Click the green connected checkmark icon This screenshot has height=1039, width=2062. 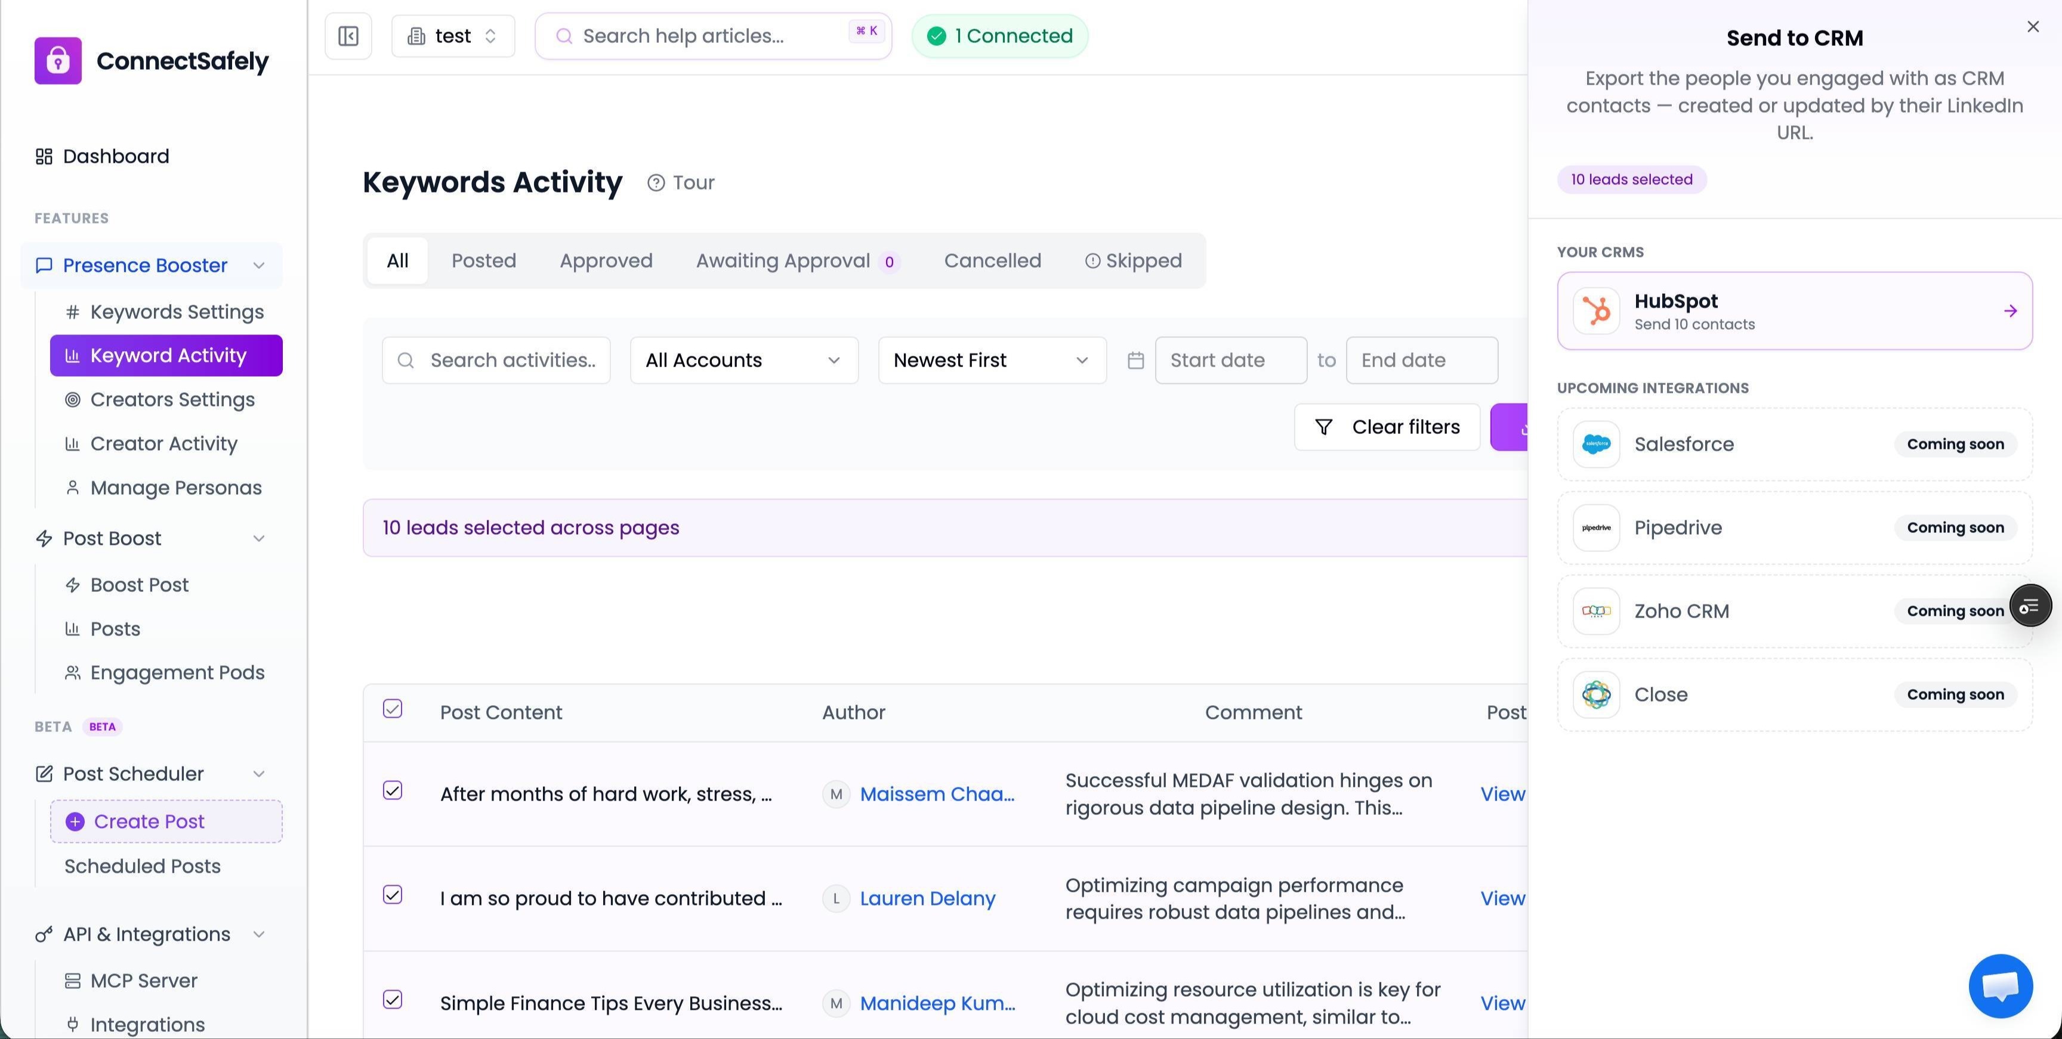click(937, 36)
